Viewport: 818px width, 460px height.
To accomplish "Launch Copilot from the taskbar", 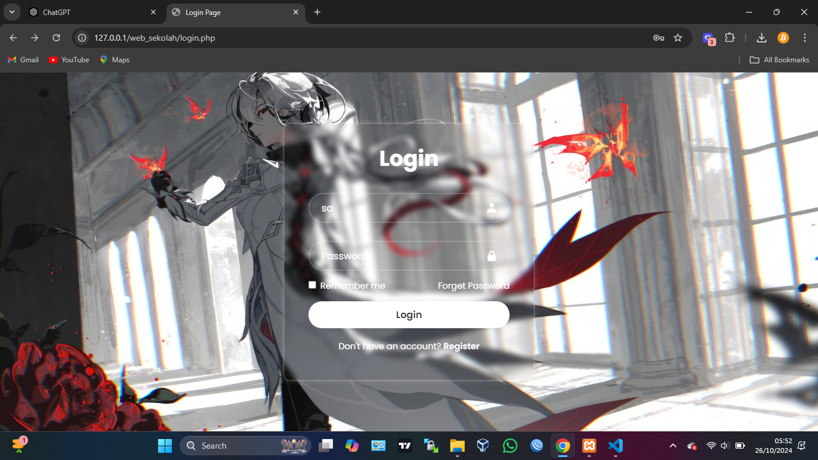I will 352,446.
